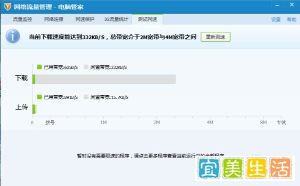The image size is (300, 186).
Task: Click the 4M axis label
Action: click(210, 123)
